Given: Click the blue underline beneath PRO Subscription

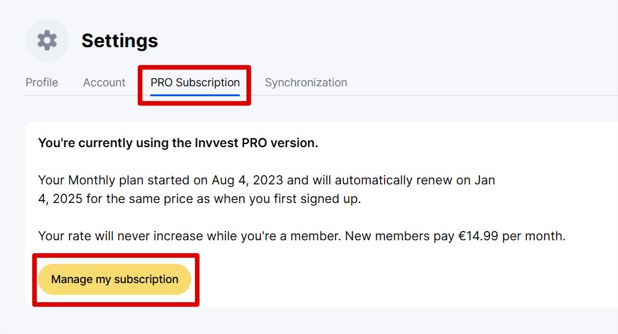Looking at the screenshot, I should coord(195,95).
